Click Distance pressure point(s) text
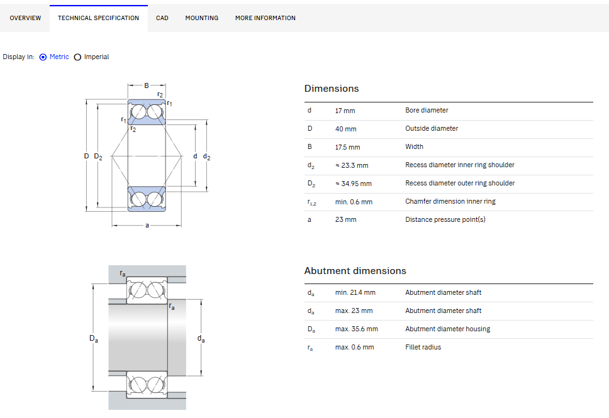This screenshot has width=609, height=418. (445, 219)
